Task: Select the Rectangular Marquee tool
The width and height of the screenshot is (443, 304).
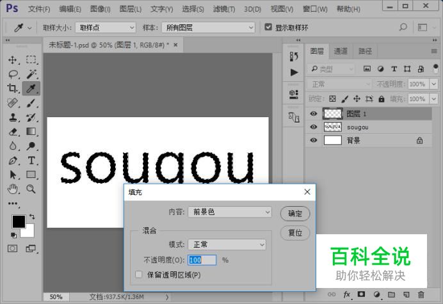Action: [x=31, y=60]
